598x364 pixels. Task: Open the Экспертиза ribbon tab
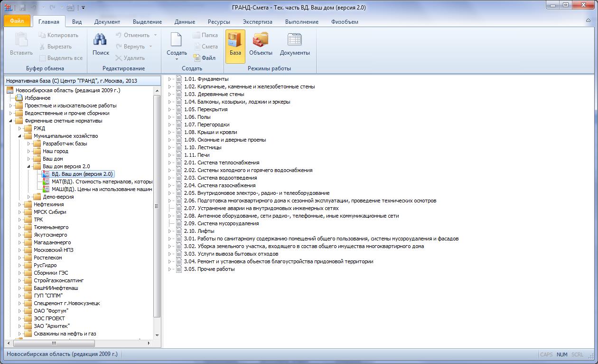coord(257,22)
